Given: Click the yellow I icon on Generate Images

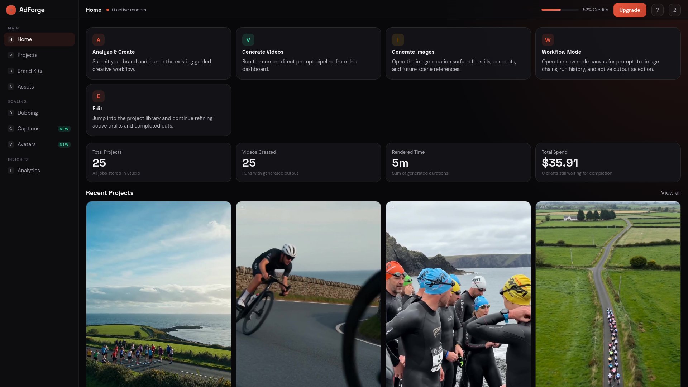Looking at the screenshot, I should 398,40.
